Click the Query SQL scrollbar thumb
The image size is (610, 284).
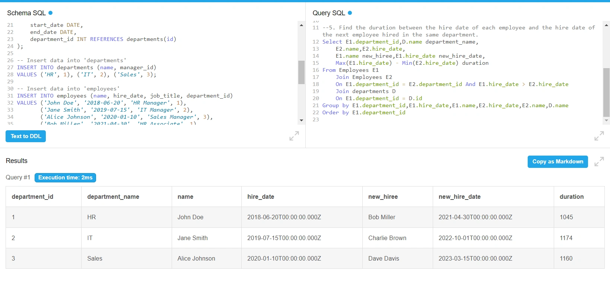pyautogui.click(x=606, y=92)
